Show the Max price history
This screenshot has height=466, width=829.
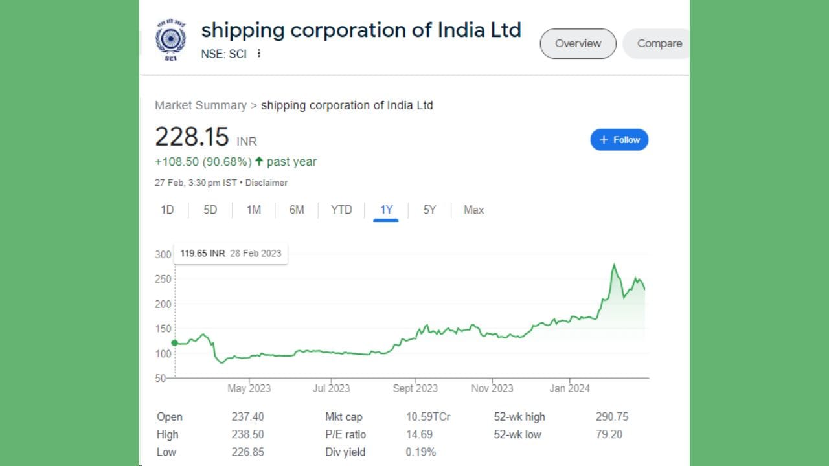473,210
